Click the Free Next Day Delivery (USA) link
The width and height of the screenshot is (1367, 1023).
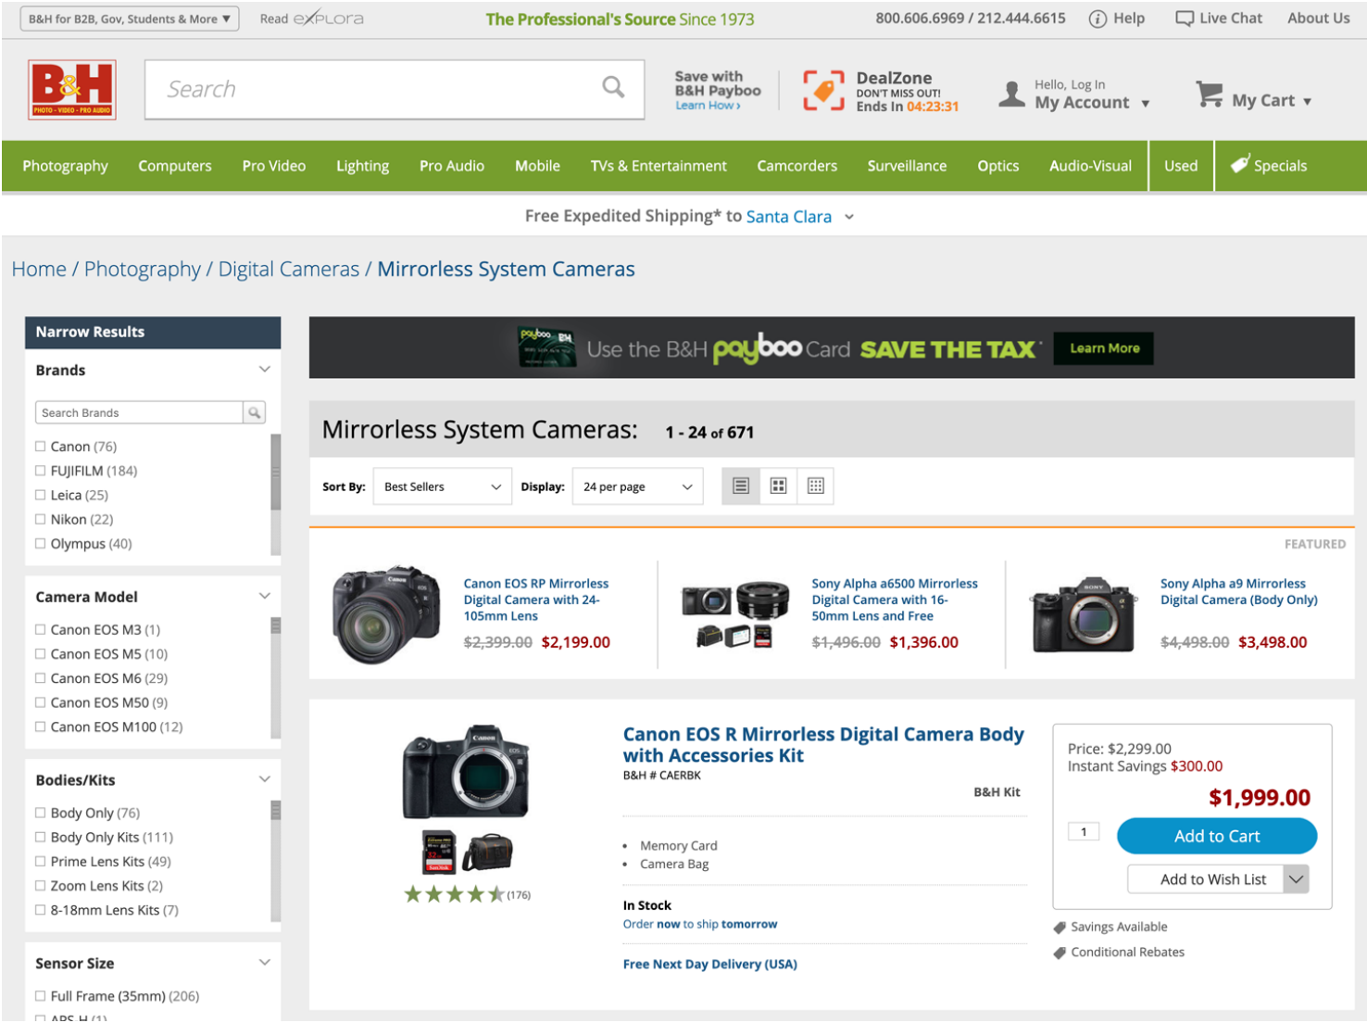click(x=710, y=965)
